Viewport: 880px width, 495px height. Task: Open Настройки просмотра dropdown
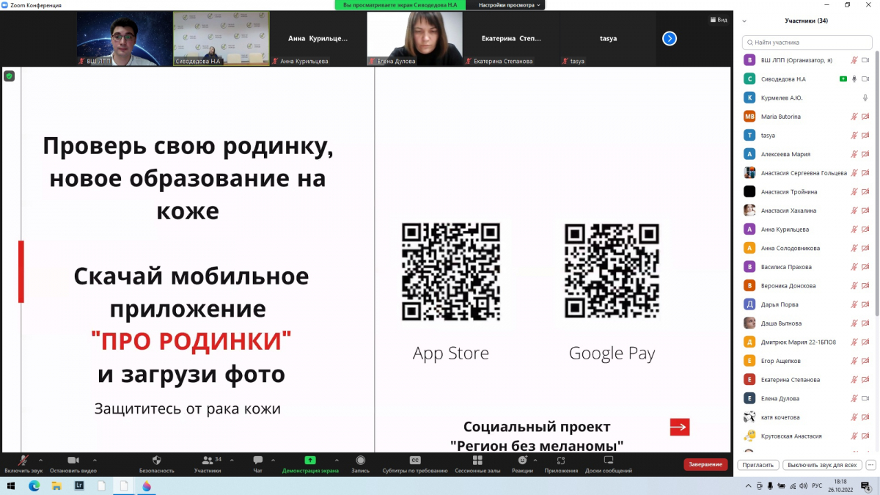coord(510,5)
